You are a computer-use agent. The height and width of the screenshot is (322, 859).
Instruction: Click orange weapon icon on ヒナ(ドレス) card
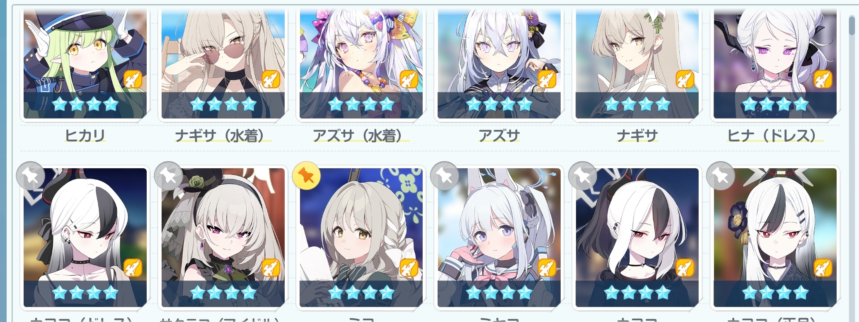[823, 80]
